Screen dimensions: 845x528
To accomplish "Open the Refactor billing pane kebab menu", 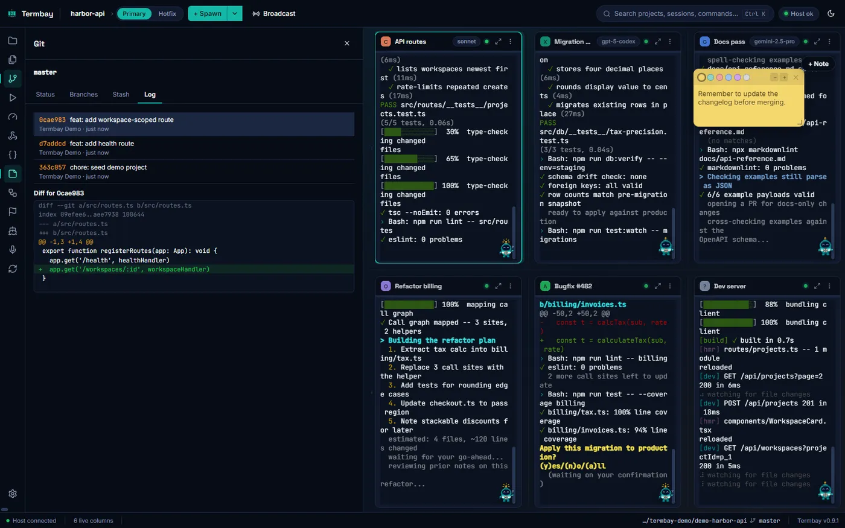I will pyautogui.click(x=510, y=286).
